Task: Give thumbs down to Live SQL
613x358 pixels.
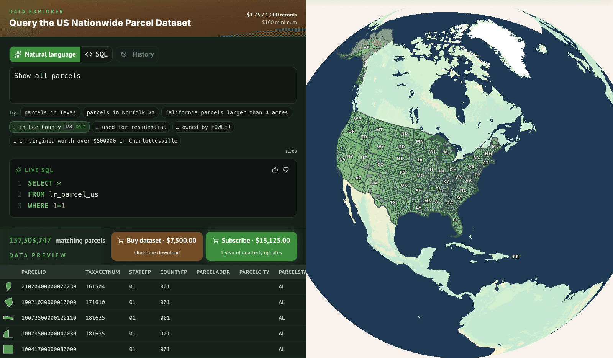Action: pos(286,170)
